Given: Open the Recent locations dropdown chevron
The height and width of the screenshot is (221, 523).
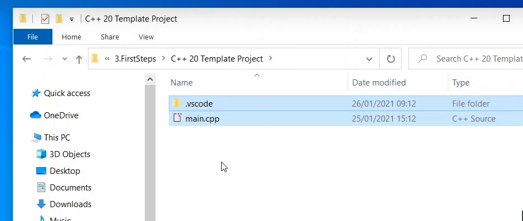Looking at the screenshot, I should click(x=65, y=59).
